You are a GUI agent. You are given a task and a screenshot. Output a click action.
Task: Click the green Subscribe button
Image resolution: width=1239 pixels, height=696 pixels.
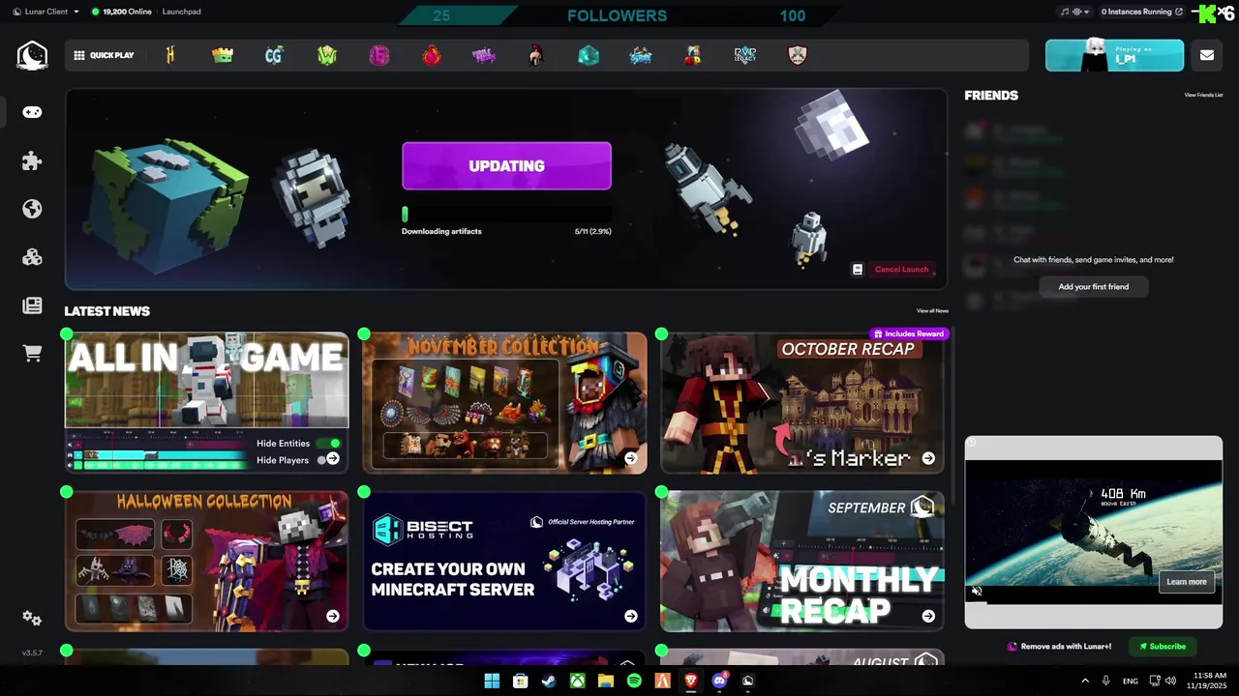pos(1163,647)
